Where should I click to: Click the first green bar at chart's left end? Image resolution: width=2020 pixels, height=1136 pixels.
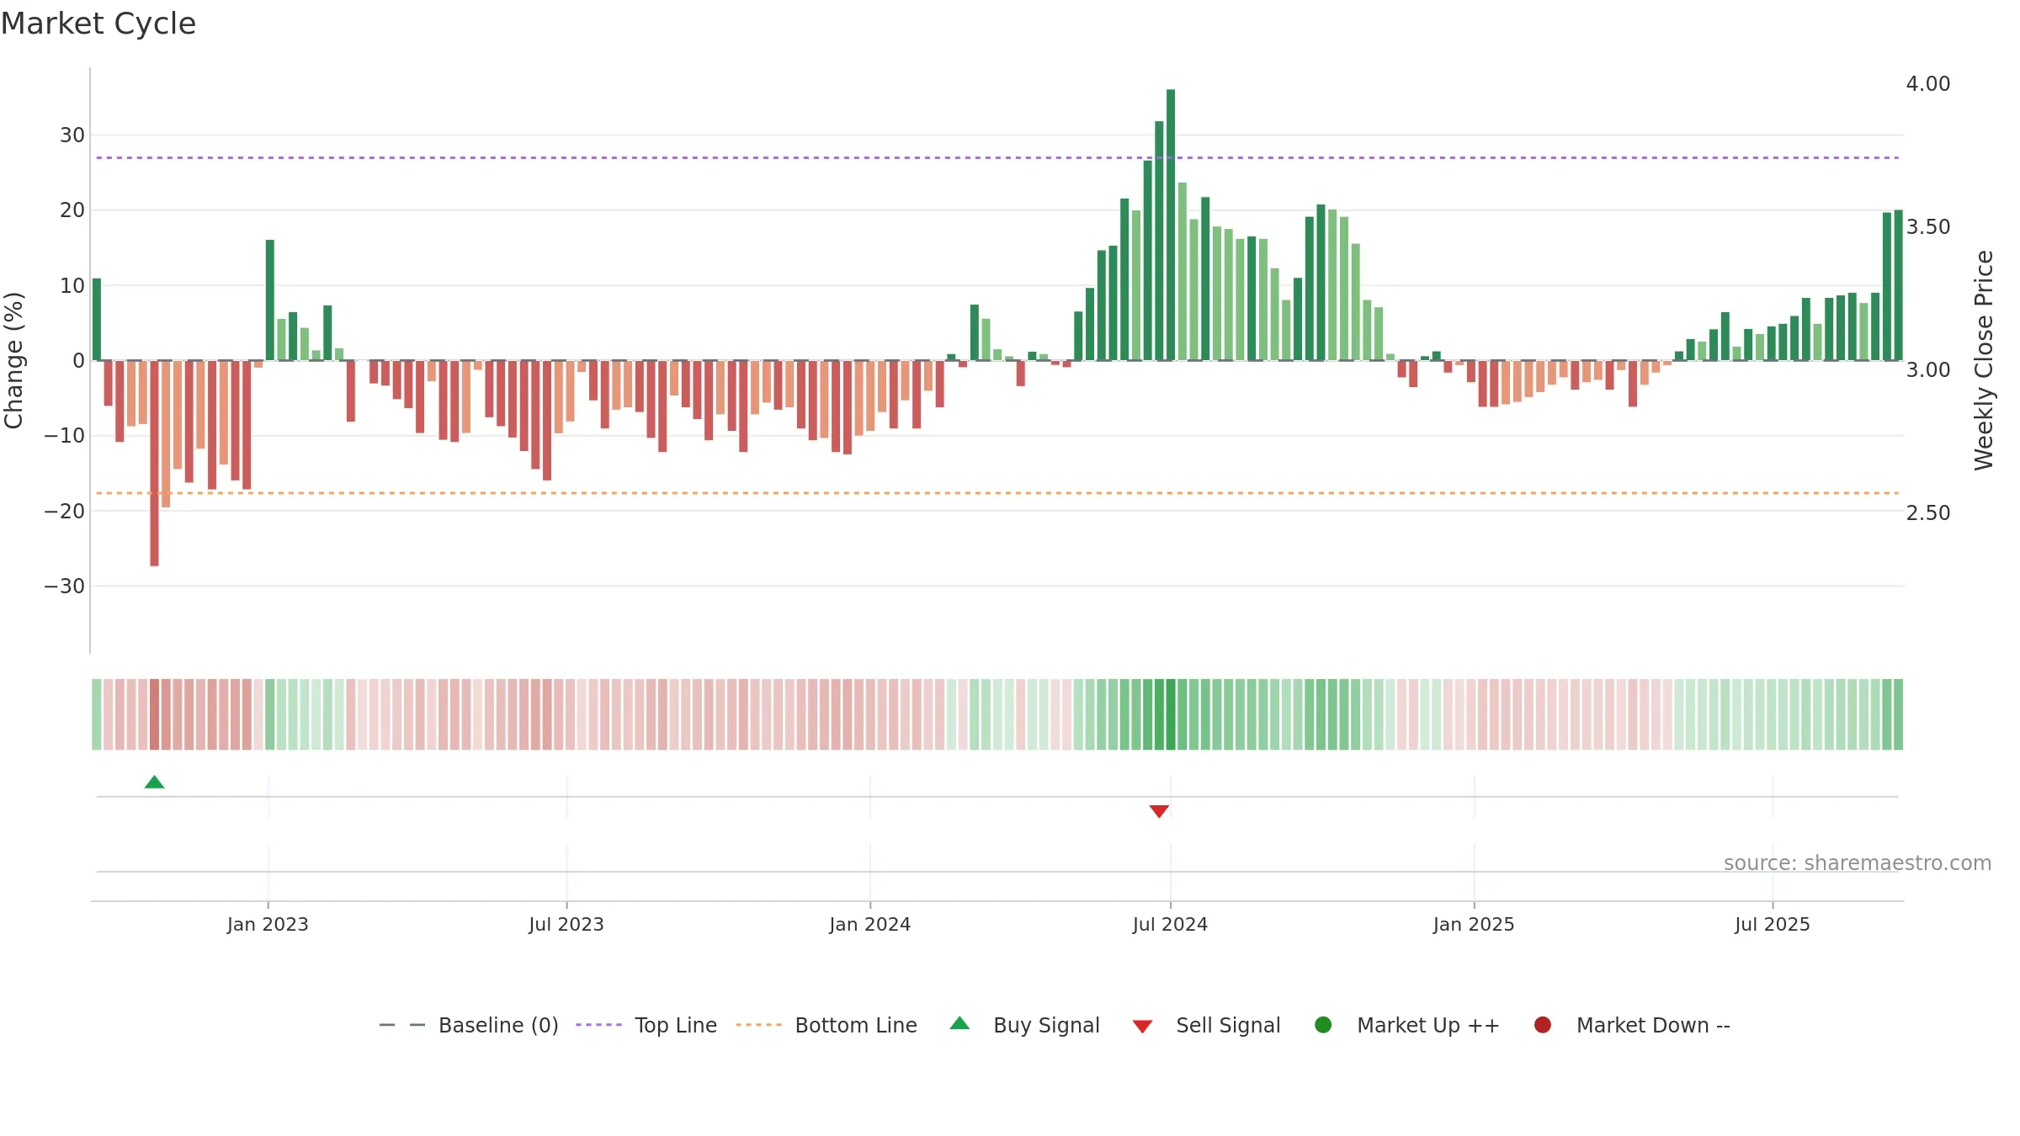[x=97, y=319]
